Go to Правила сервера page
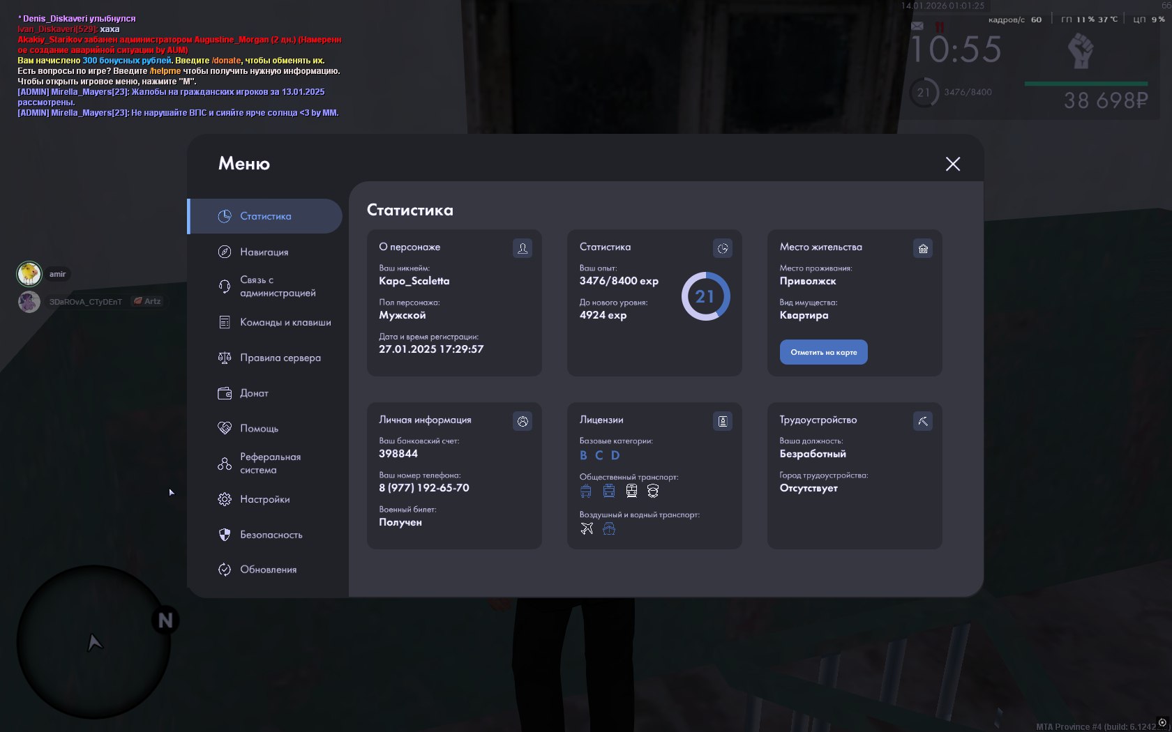 click(280, 358)
